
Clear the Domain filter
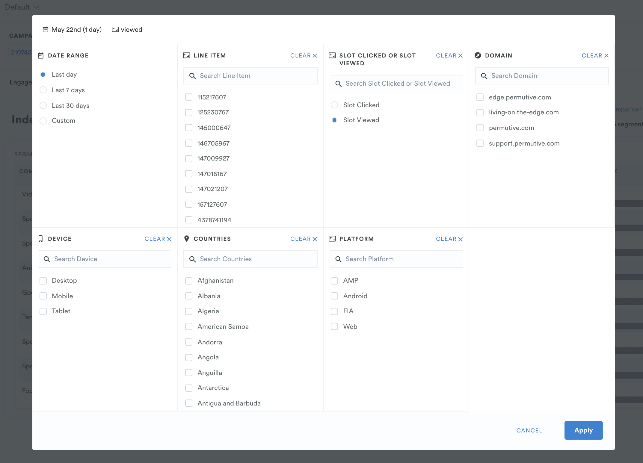point(595,55)
